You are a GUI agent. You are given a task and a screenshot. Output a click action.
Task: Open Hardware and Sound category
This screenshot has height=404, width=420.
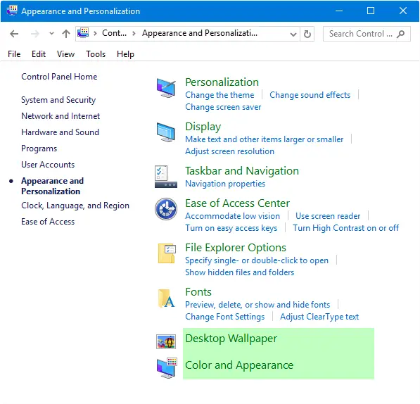[x=61, y=132]
